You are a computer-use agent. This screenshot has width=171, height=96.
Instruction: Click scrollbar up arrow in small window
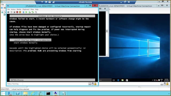[107, 13]
